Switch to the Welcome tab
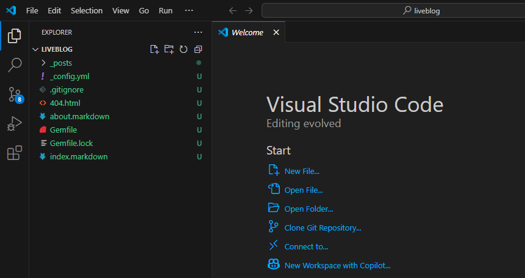 click(x=247, y=32)
